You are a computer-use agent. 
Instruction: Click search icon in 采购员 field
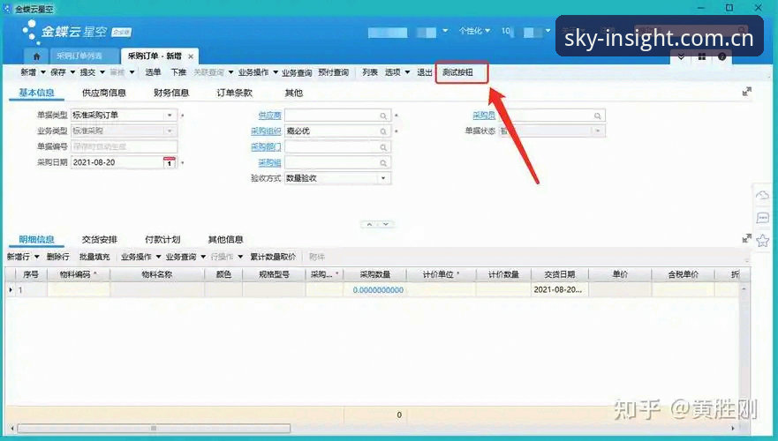coord(597,116)
